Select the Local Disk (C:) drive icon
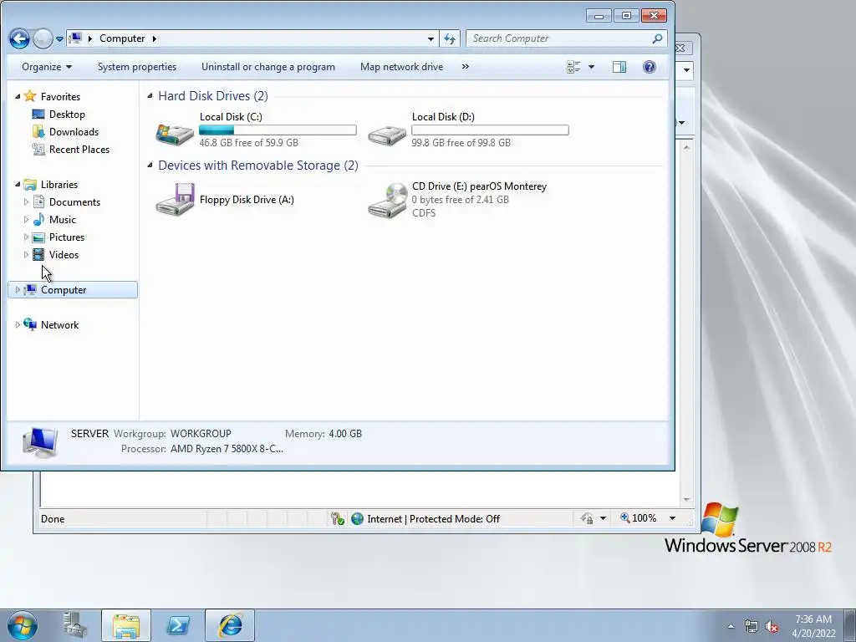856x642 pixels. tap(175, 133)
